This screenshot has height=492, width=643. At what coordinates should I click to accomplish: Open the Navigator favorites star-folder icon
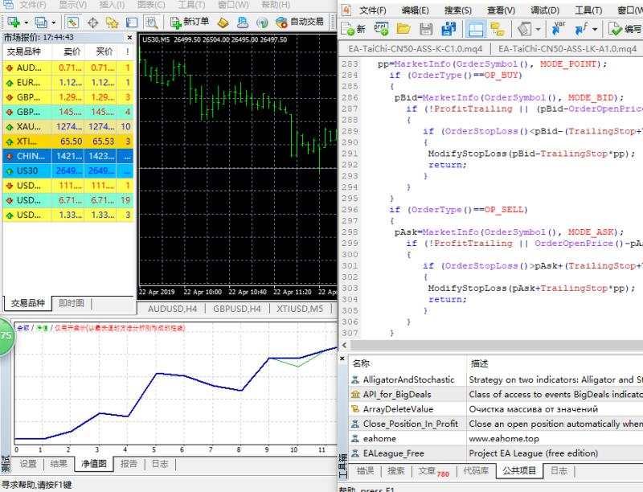[x=113, y=22]
